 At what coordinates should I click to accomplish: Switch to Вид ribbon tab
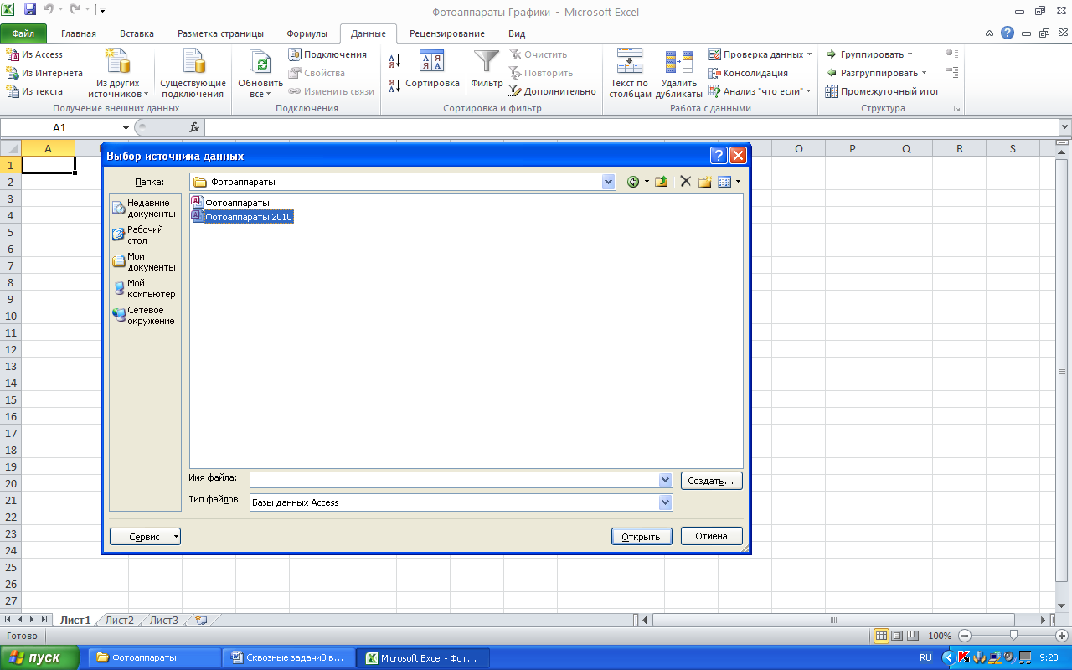517,33
